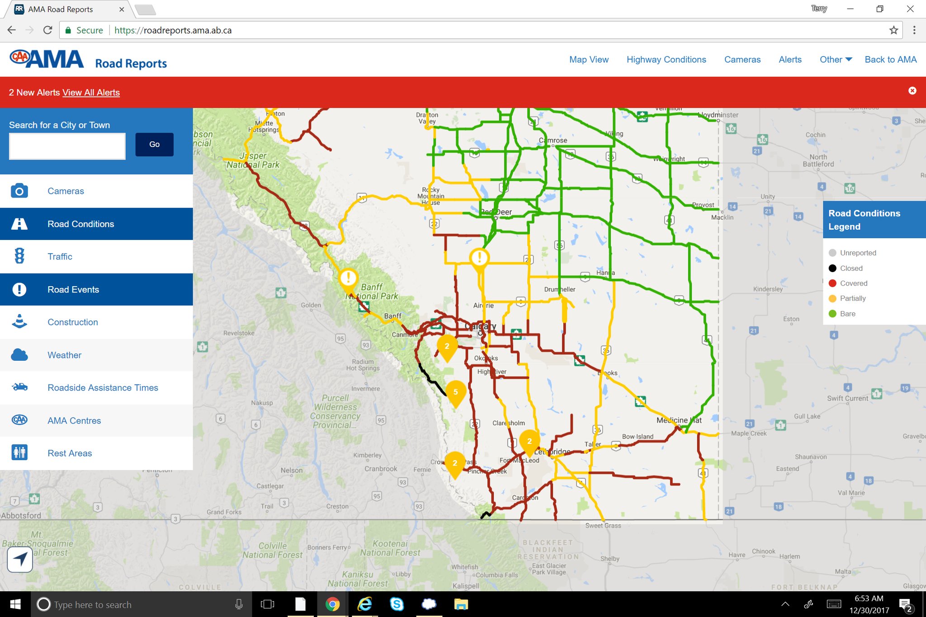Click the Road Reports title text
The width and height of the screenshot is (926, 617).
131,63
